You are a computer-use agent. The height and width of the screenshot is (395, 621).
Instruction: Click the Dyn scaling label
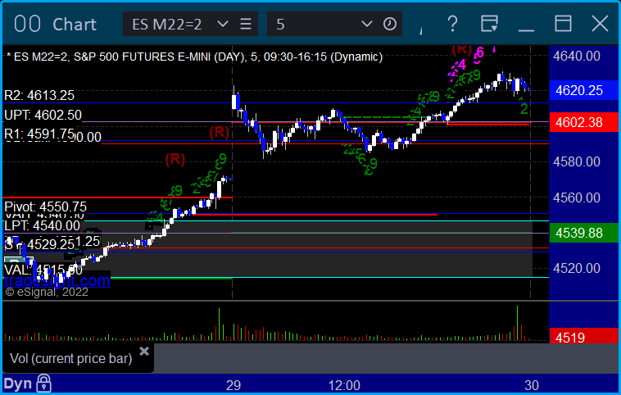pyautogui.click(x=17, y=384)
